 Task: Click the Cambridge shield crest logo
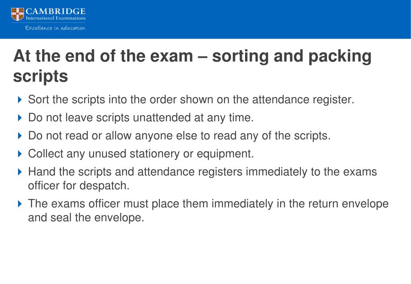coord(18,14)
